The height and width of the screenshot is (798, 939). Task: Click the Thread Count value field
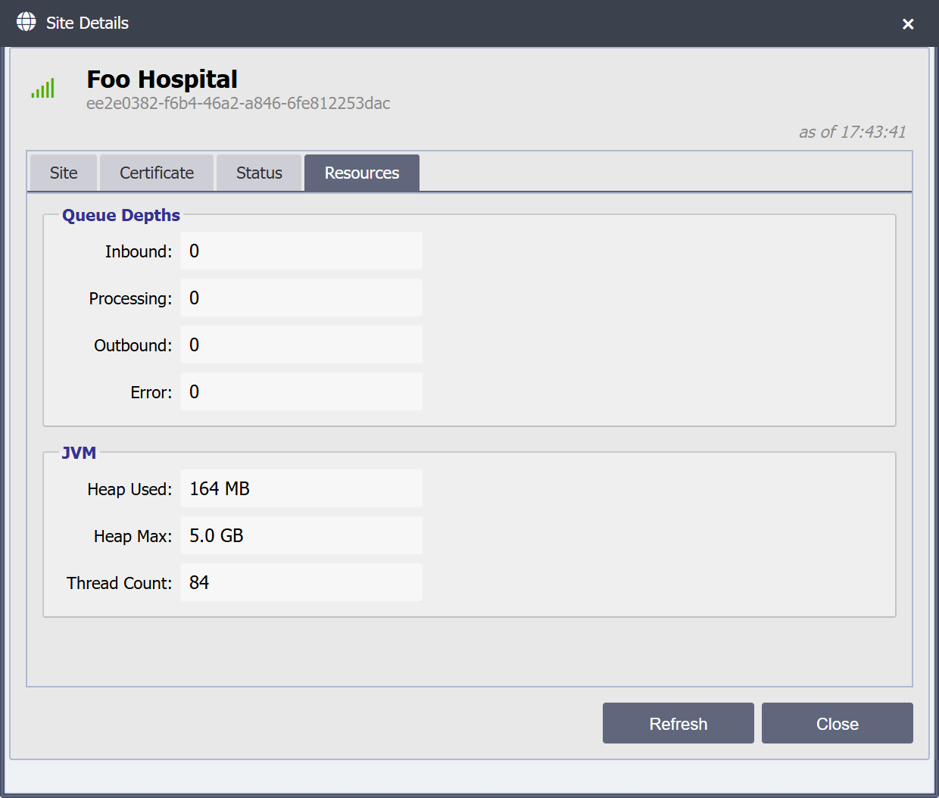[x=301, y=582]
